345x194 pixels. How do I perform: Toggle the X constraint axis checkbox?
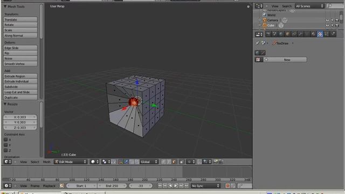[6, 140]
